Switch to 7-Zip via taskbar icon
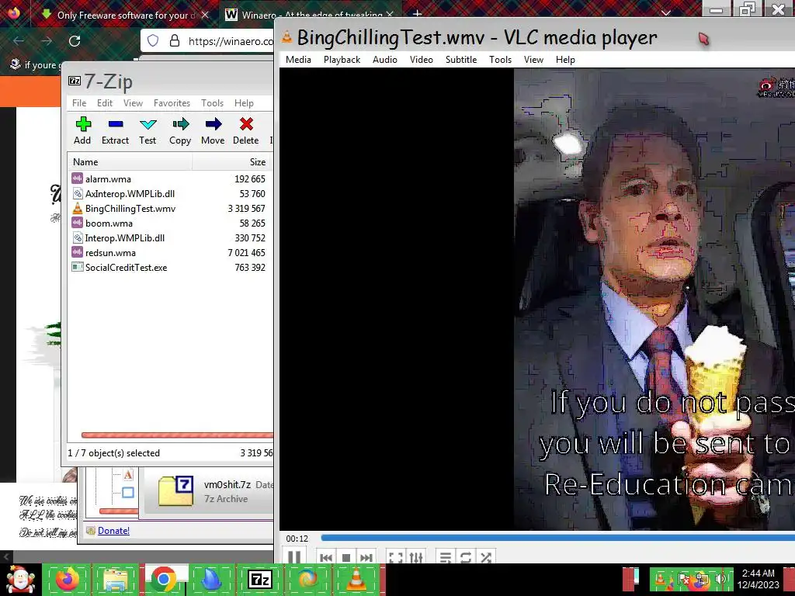795x596 pixels. 259,580
